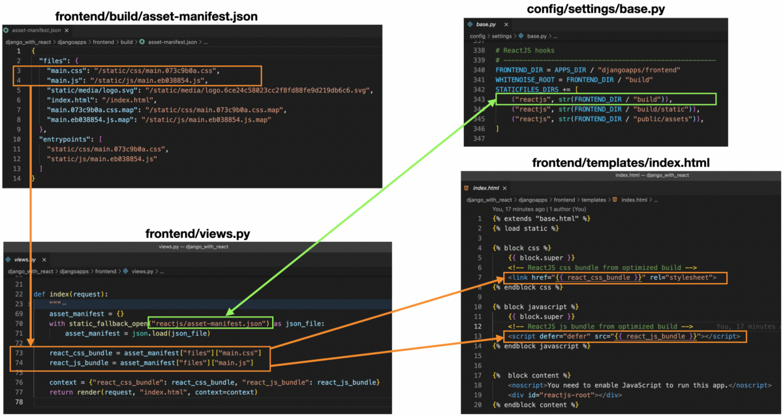Click line number 343 in base.py gutter
This screenshot has width=783, height=418.
480,99
